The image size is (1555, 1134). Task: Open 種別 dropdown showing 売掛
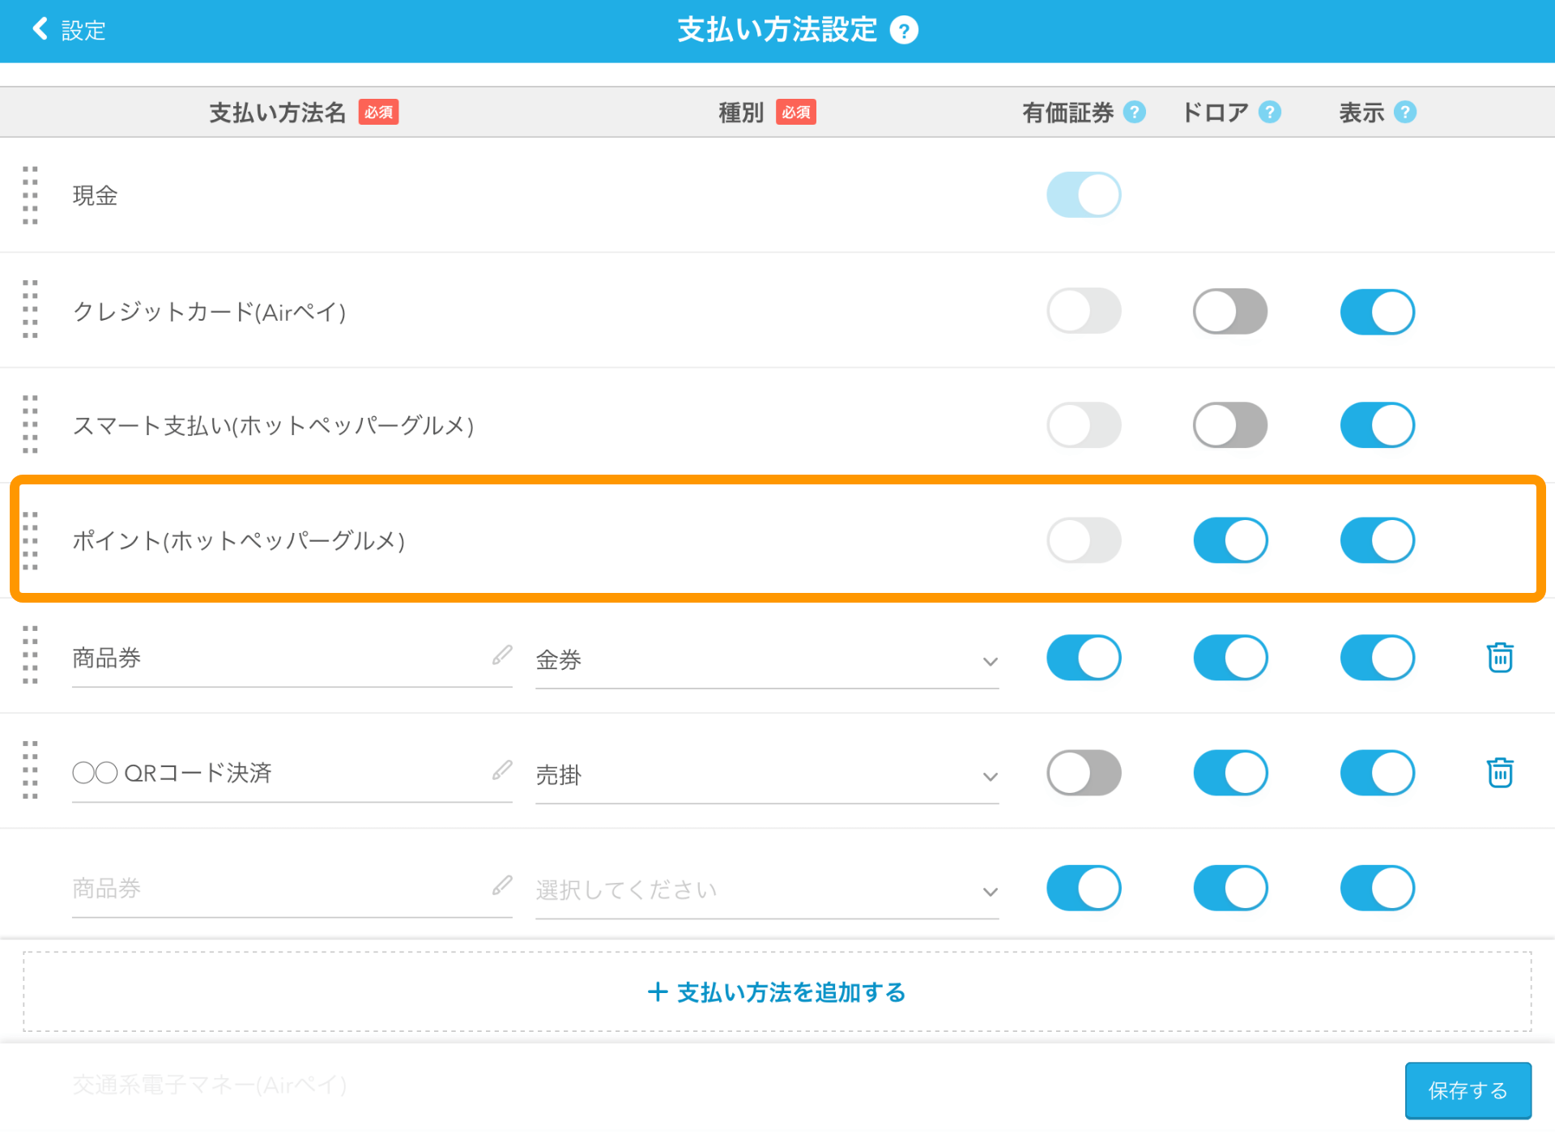click(767, 775)
